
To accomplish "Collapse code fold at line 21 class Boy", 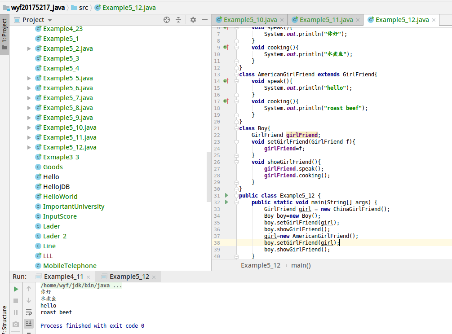I will click(x=237, y=128).
